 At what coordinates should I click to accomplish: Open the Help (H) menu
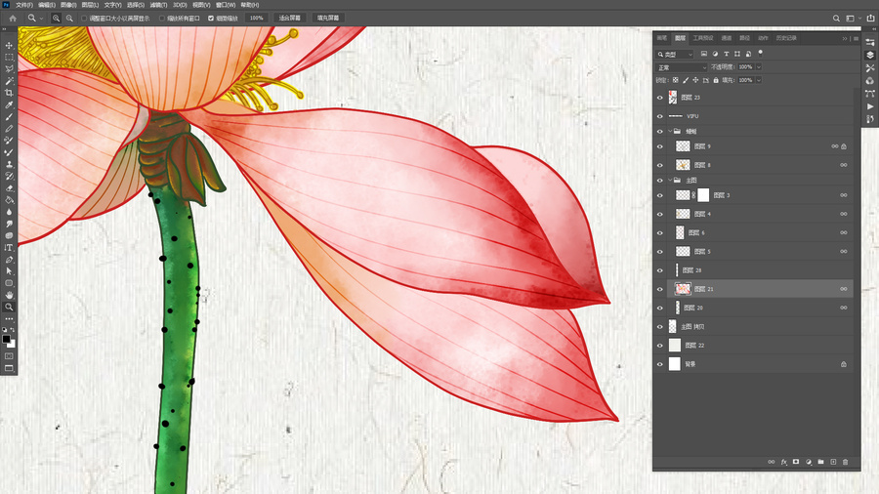(249, 5)
